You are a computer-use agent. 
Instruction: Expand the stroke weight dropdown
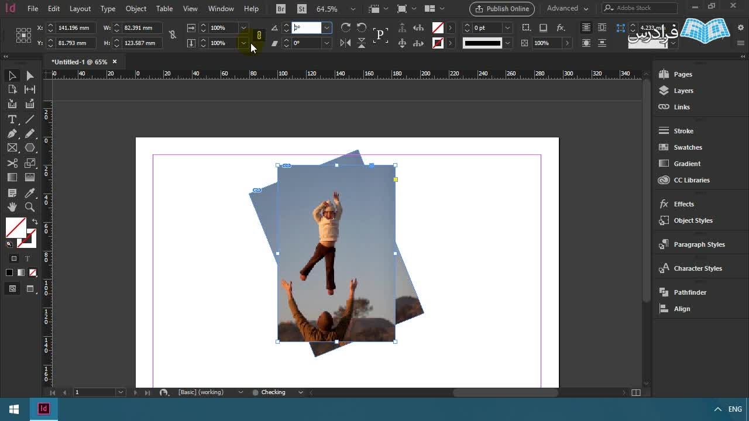click(x=507, y=28)
